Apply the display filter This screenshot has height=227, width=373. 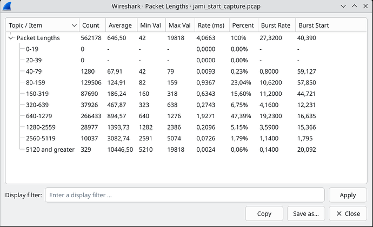click(x=348, y=195)
